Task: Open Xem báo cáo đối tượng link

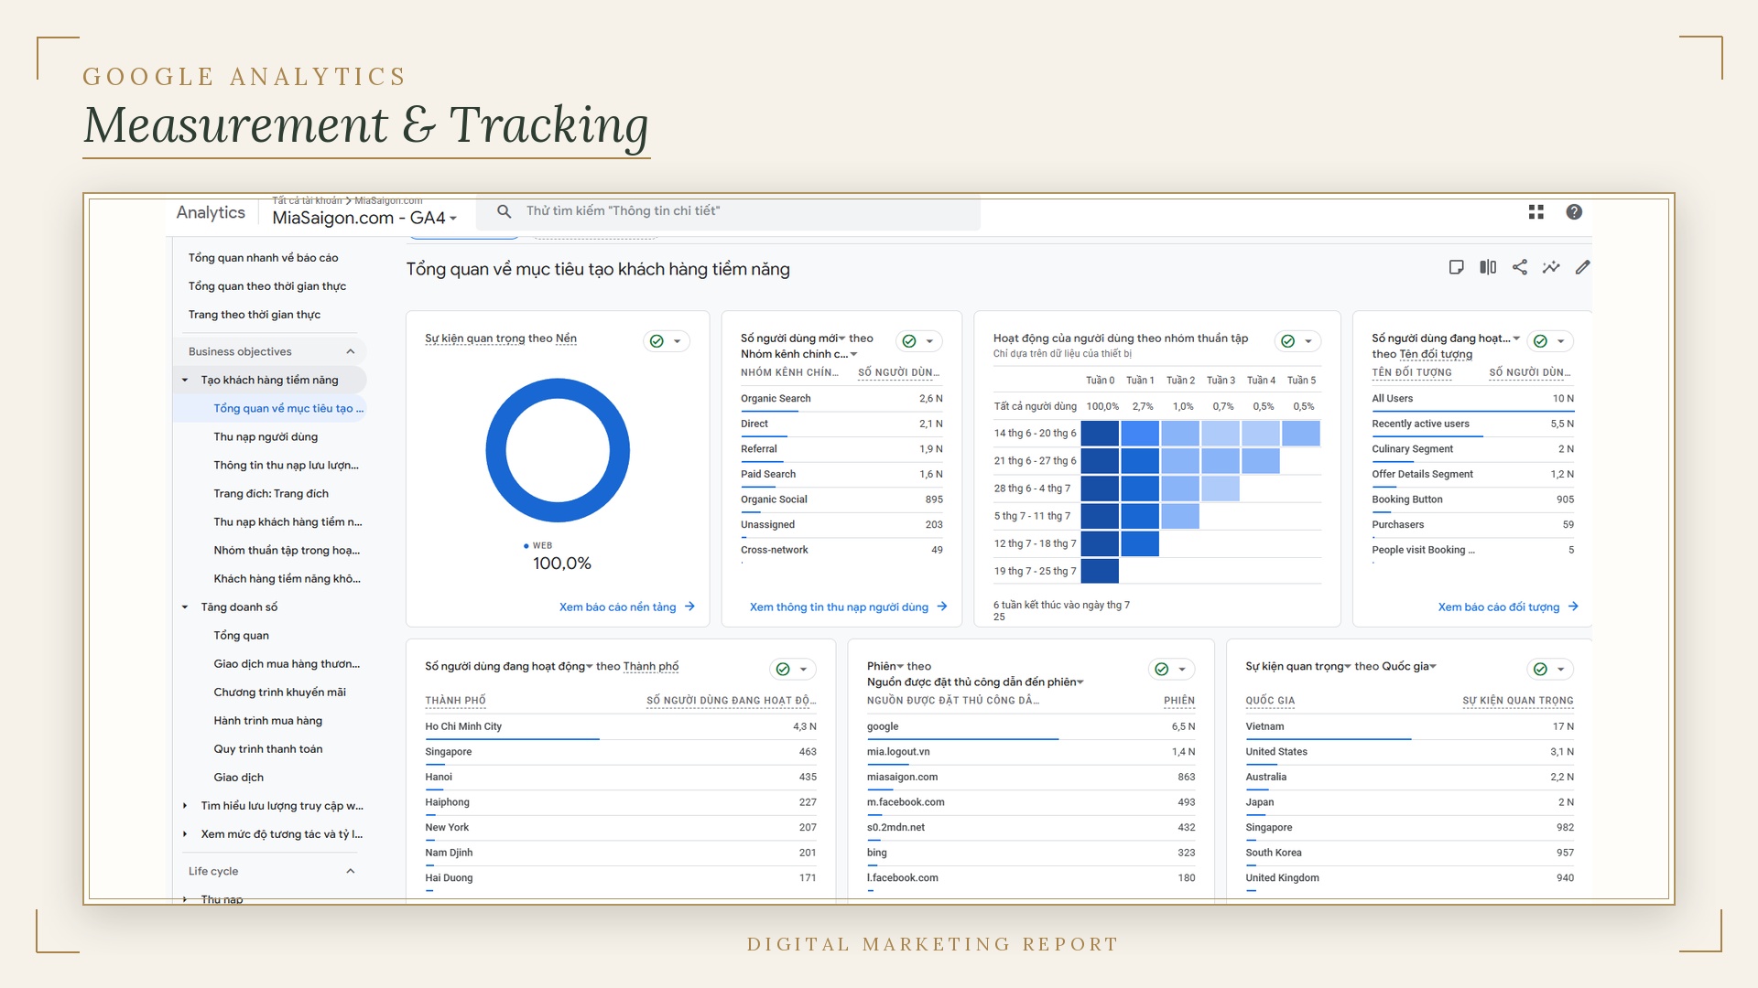Action: click(1499, 607)
